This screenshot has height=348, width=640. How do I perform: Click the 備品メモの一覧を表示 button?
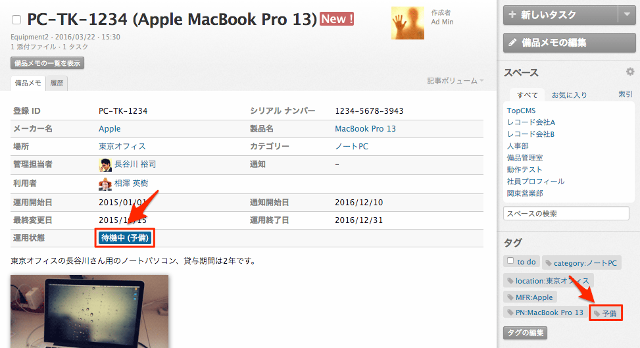pyautogui.click(x=47, y=63)
